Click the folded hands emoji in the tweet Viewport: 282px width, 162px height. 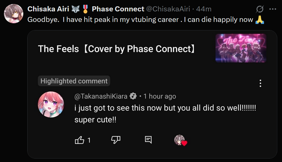tap(260, 20)
